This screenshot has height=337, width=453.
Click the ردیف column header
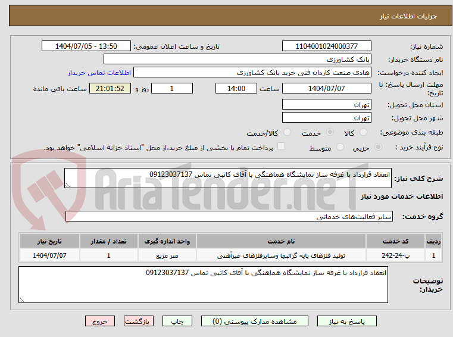pyautogui.click(x=433, y=241)
